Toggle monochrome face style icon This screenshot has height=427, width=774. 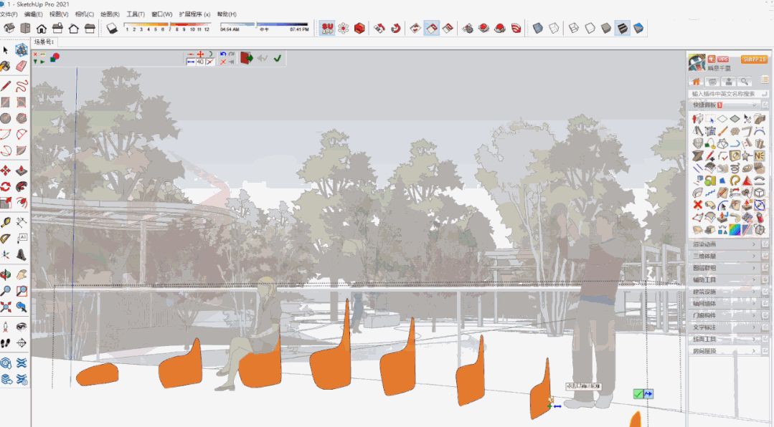click(x=638, y=28)
